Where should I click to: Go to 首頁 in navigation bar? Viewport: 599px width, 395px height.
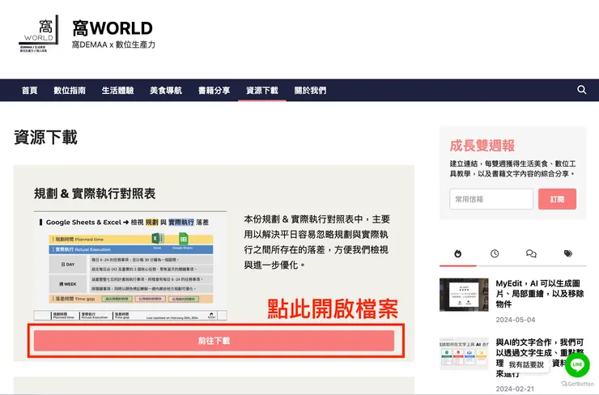[29, 91]
